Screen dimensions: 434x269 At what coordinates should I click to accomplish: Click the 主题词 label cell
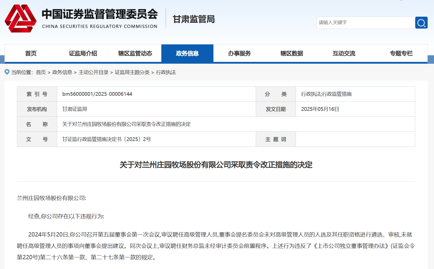pyautogui.click(x=276, y=139)
